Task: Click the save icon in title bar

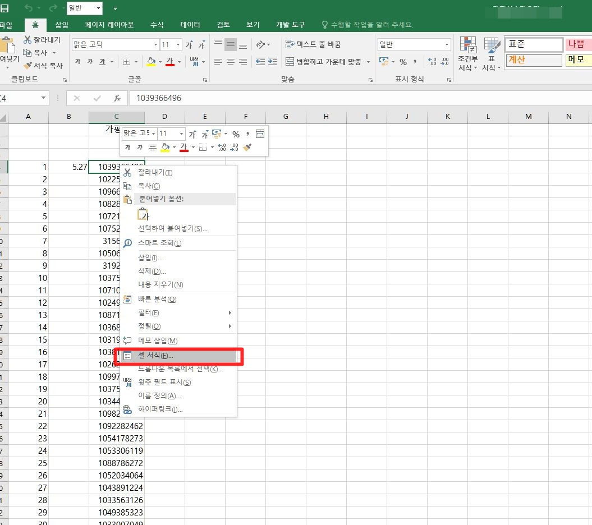Action: [4, 8]
